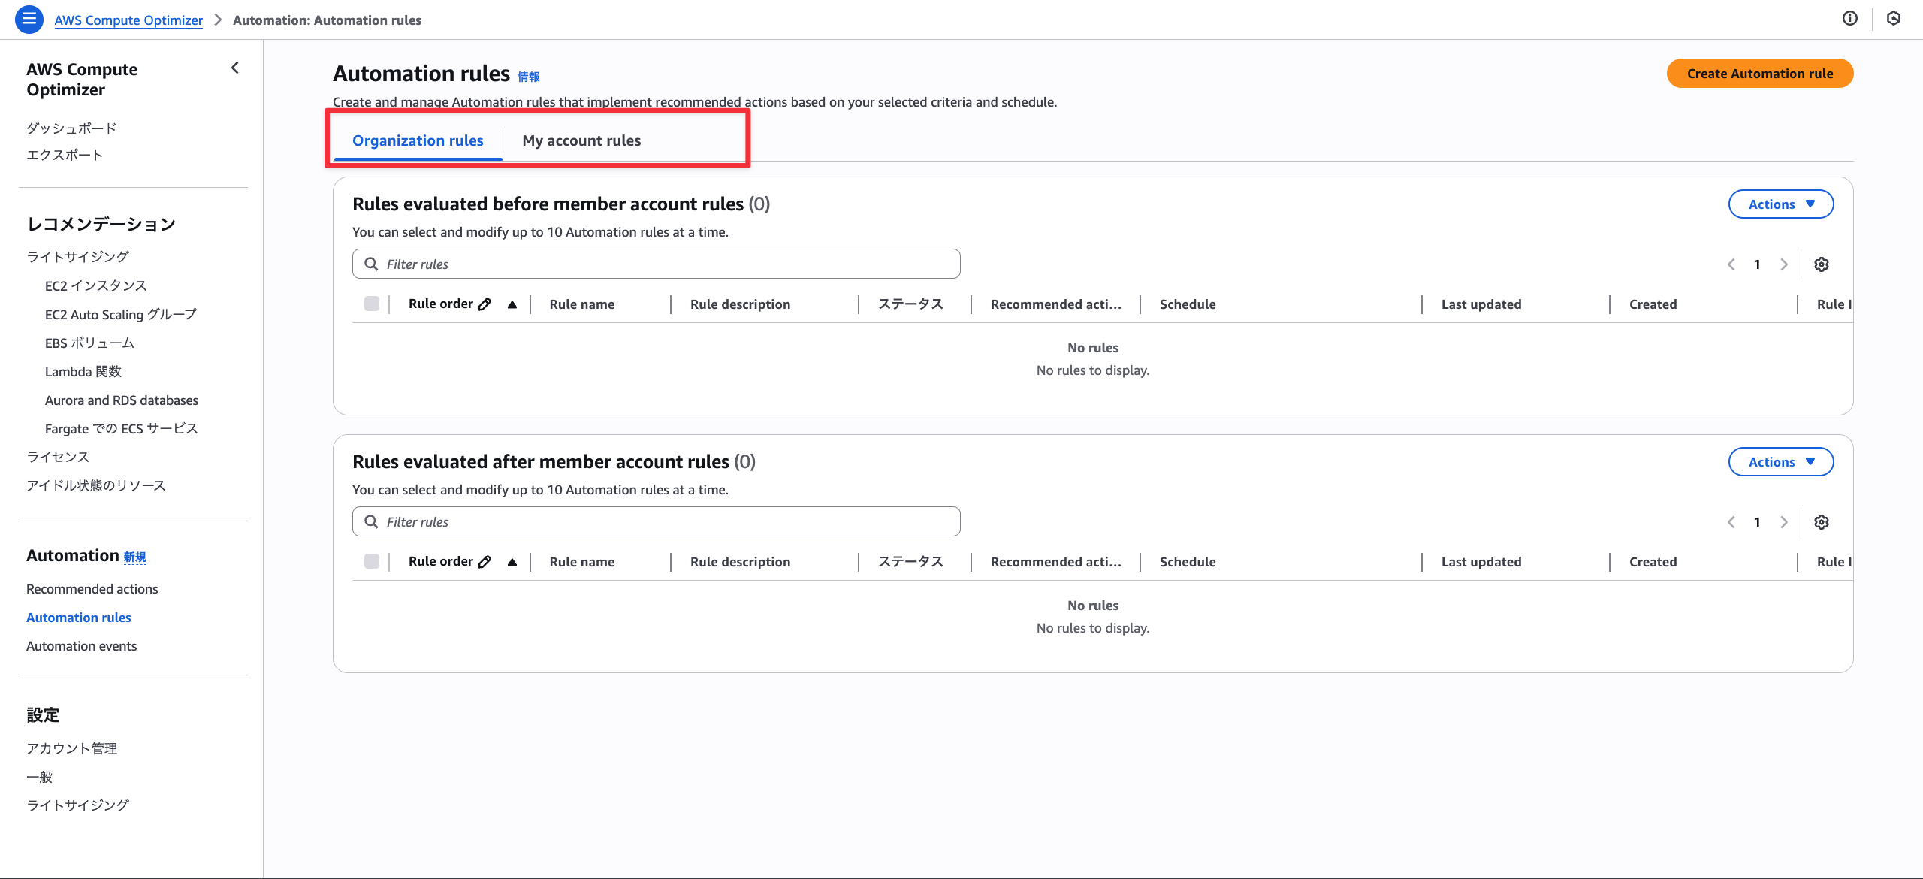
Task: Click the Rule order edit pencil in second table
Action: click(485, 562)
